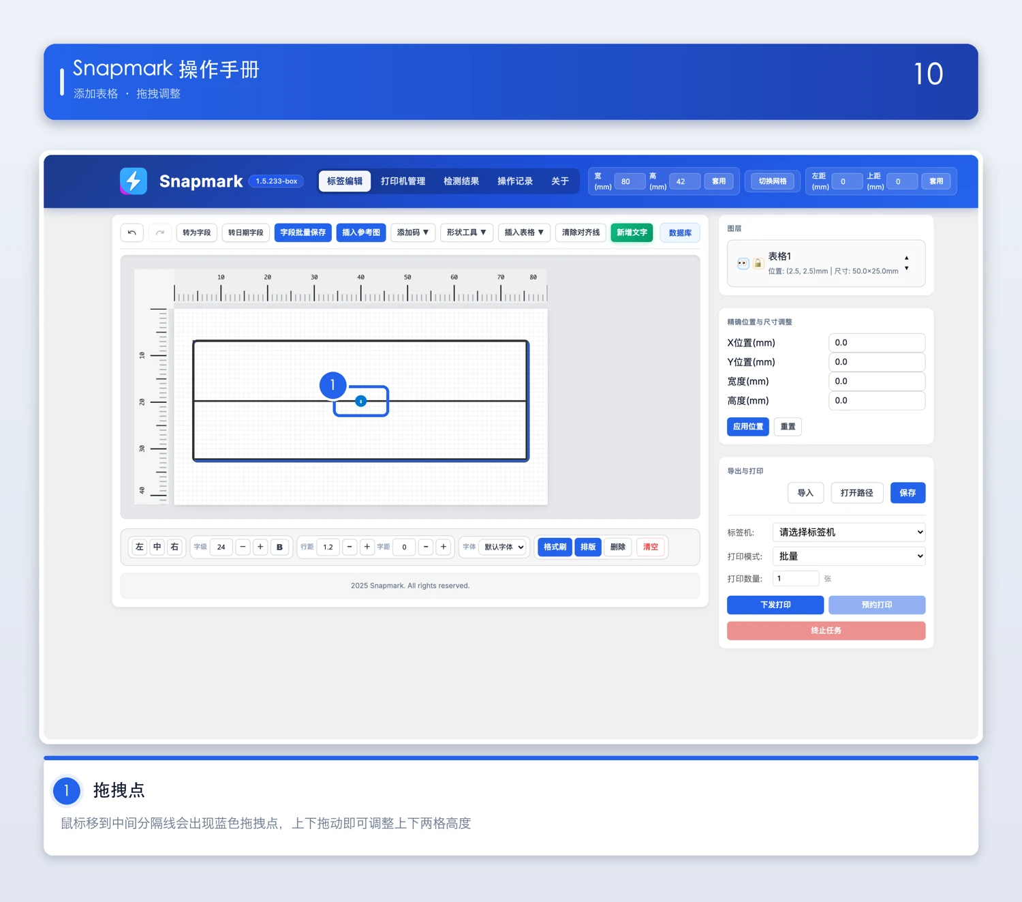This screenshot has width=1022, height=902.
Task: Click 切换网格 toggle grid button
Action: (x=773, y=181)
